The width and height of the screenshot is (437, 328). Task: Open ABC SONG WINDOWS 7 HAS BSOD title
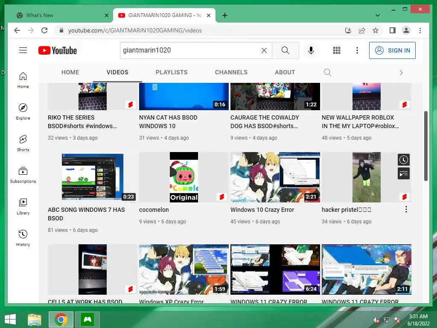coord(86,214)
